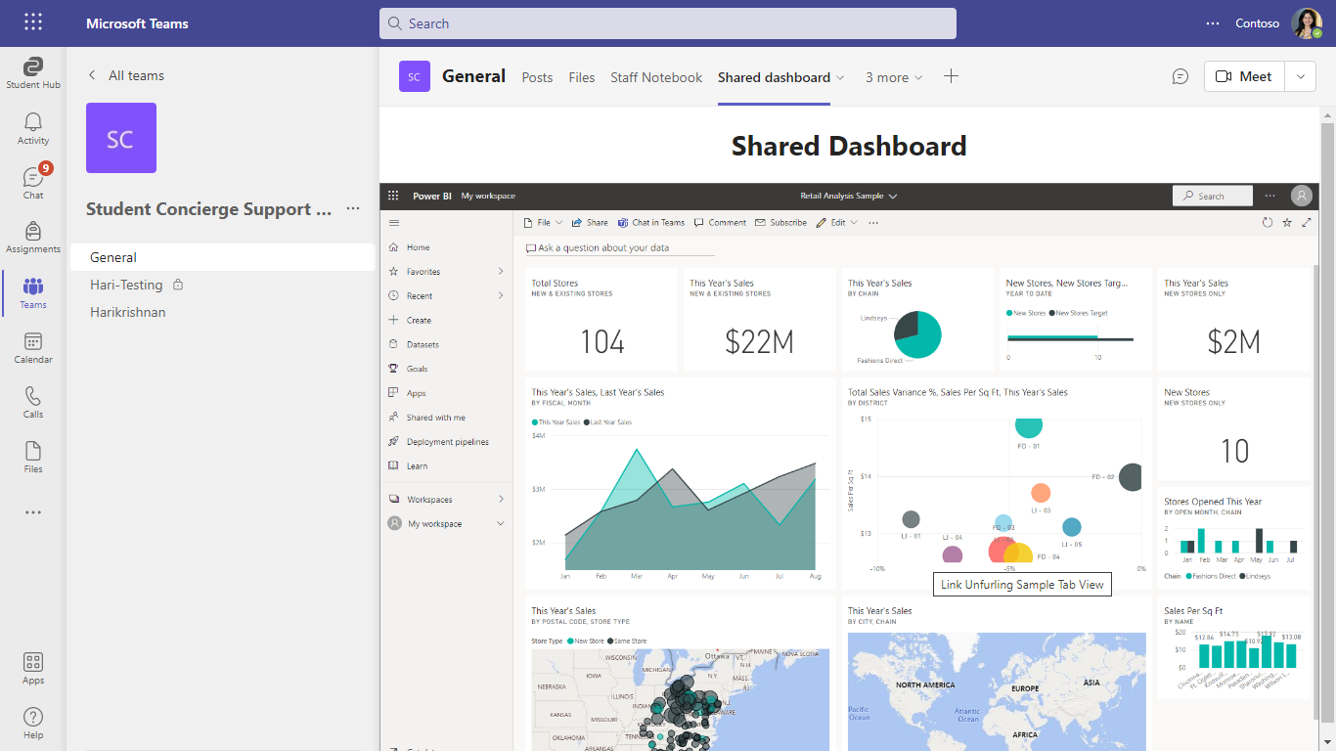Favorite the dashboard with star icon

[x=1287, y=223]
